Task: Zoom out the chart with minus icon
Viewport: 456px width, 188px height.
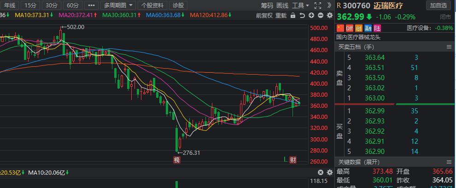Action: [x=321, y=15]
